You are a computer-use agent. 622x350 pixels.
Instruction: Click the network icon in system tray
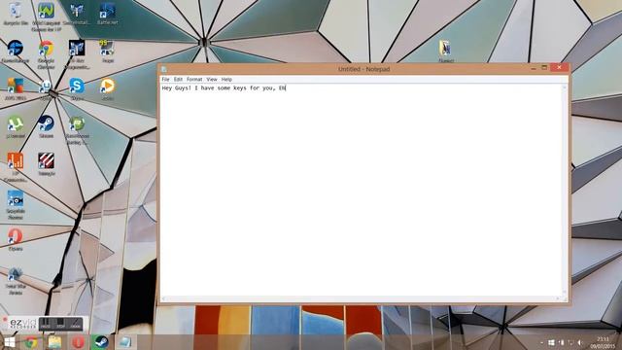tap(570, 342)
